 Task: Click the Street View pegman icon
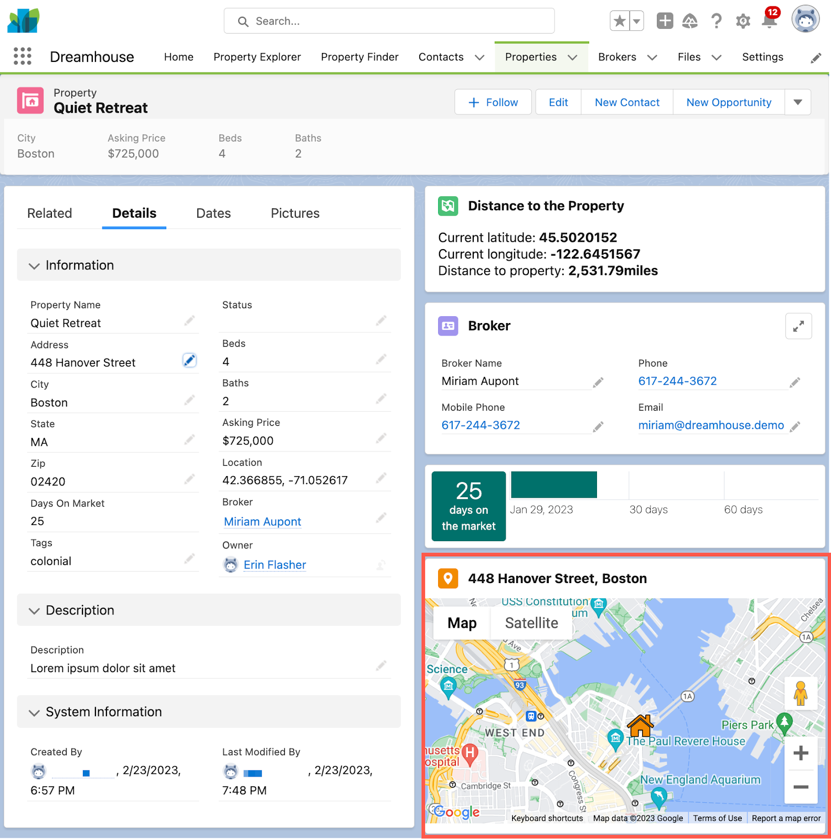[x=801, y=693]
